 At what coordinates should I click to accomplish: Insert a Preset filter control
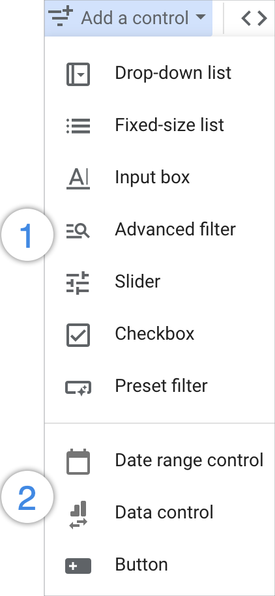160,387
